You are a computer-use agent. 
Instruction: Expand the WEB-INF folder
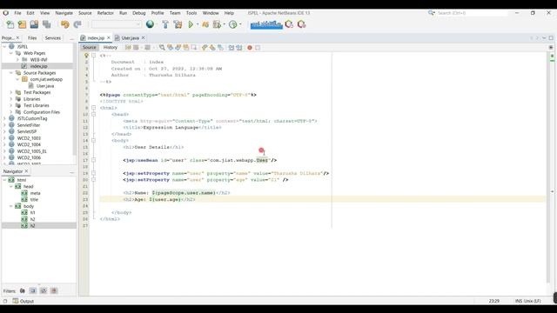click(17, 60)
